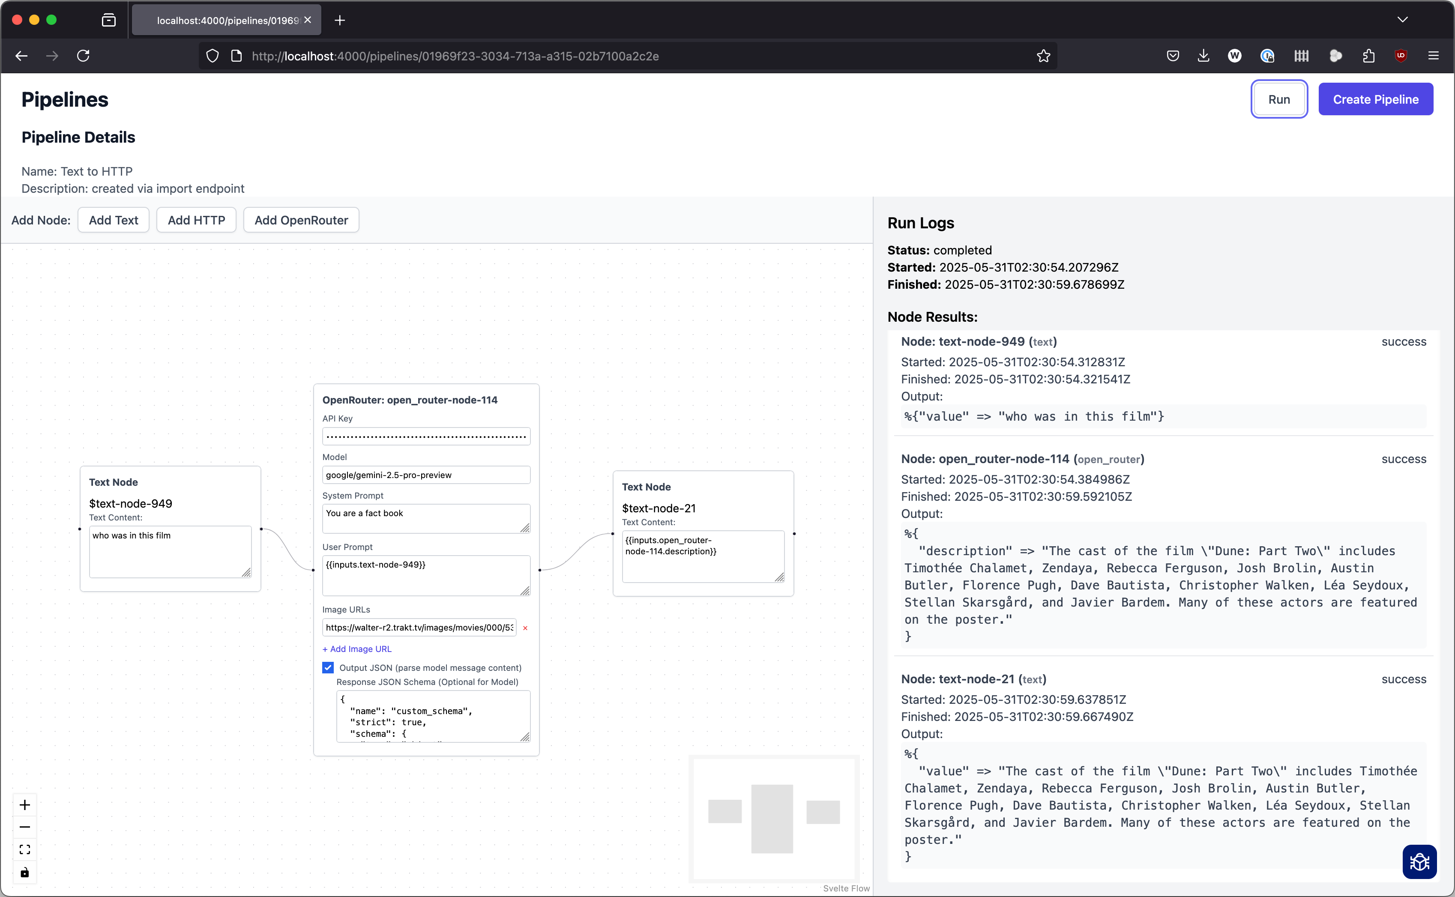Edit the System Prompt textarea

click(x=426, y=518)
